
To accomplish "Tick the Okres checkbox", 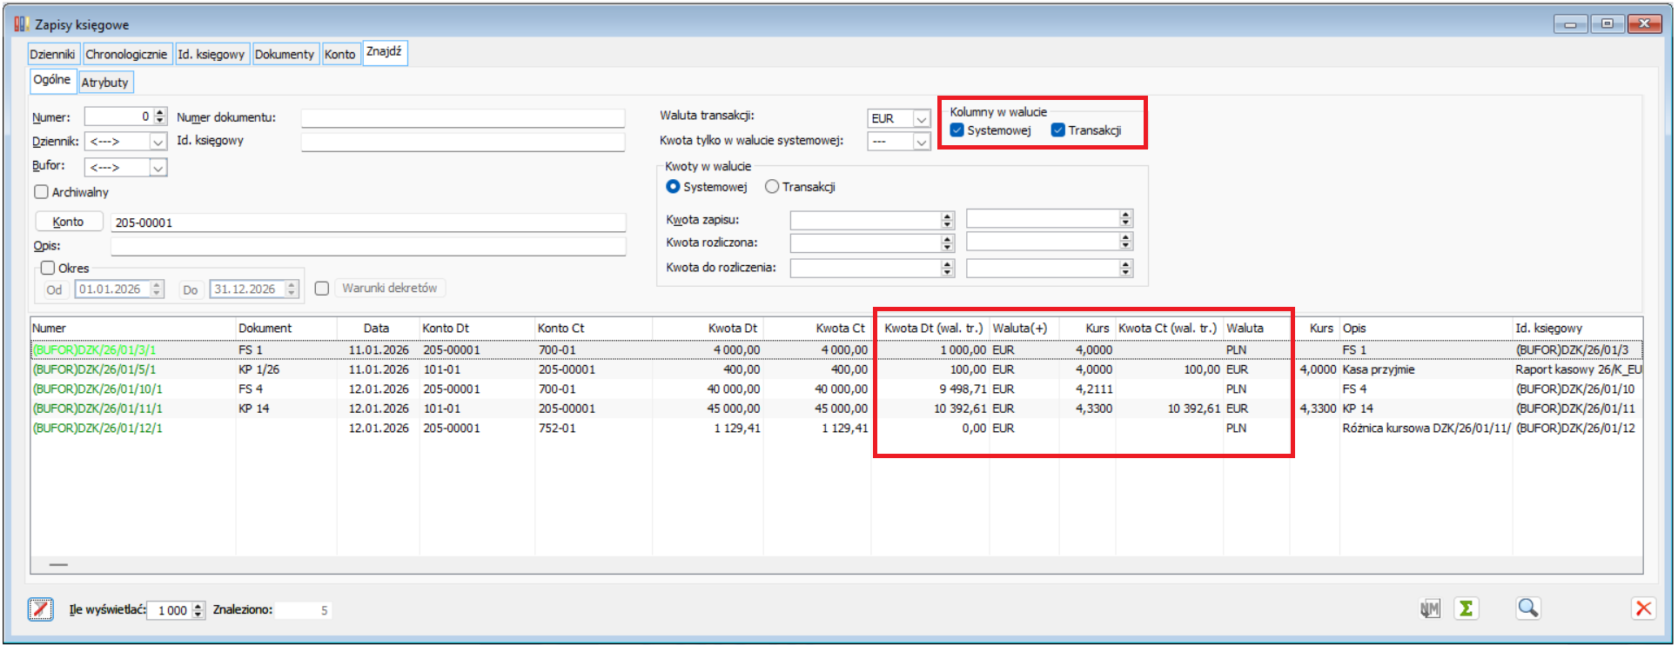I will point(48,268).
